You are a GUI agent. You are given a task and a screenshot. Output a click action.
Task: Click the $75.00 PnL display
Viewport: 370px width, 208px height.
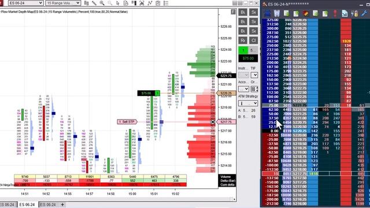[x=248, y=58]
